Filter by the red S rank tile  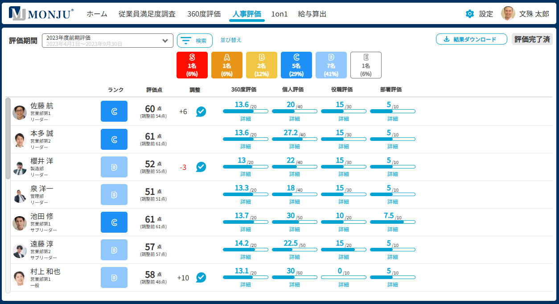click(x=192, y=65)
